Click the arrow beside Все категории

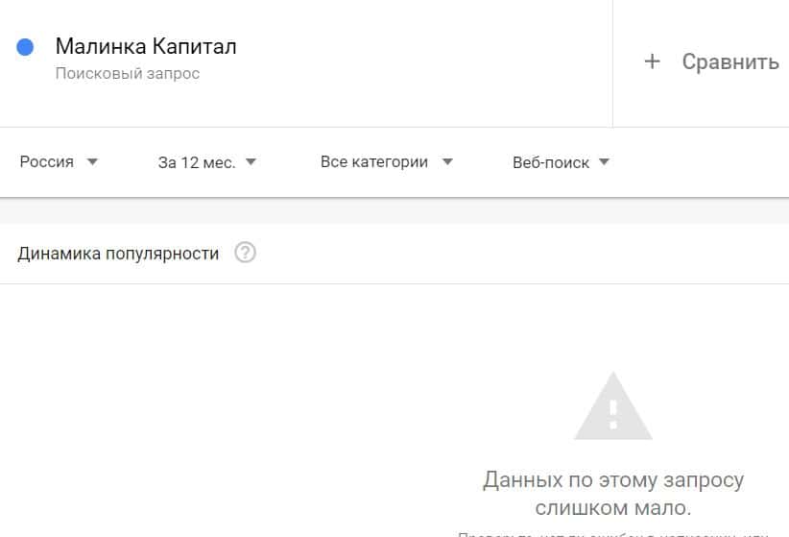click(446, 162)
